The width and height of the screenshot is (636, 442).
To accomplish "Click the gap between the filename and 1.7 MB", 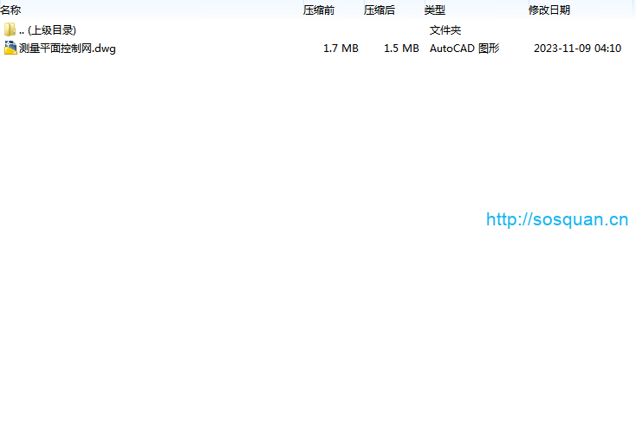I will point(217,49).
